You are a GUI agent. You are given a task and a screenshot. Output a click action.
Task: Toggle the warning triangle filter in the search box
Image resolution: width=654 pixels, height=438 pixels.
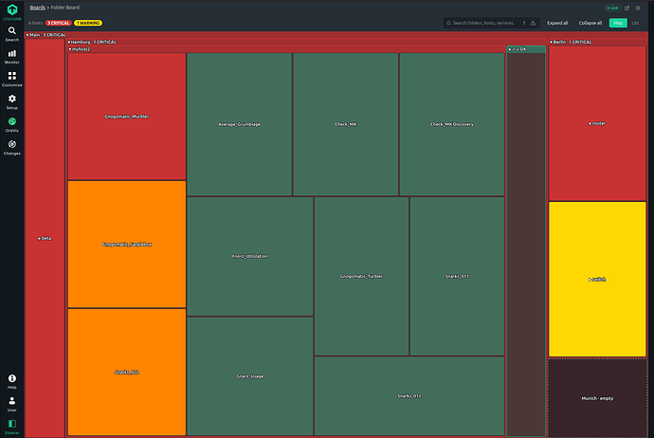pos(533,23)
